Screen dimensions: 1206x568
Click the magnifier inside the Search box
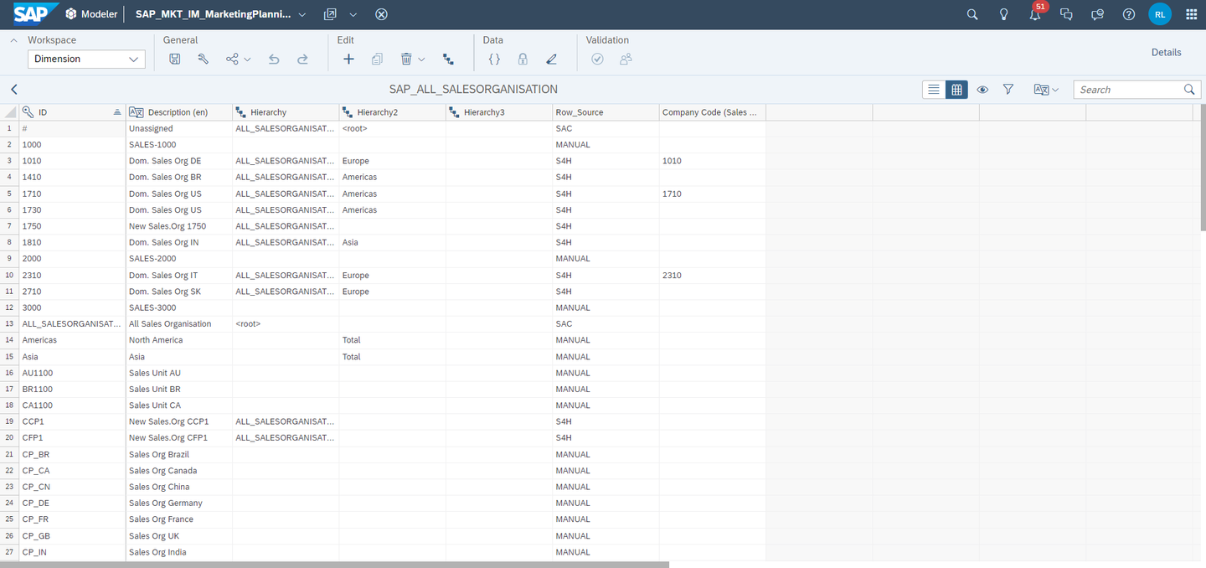(1190, 90)
